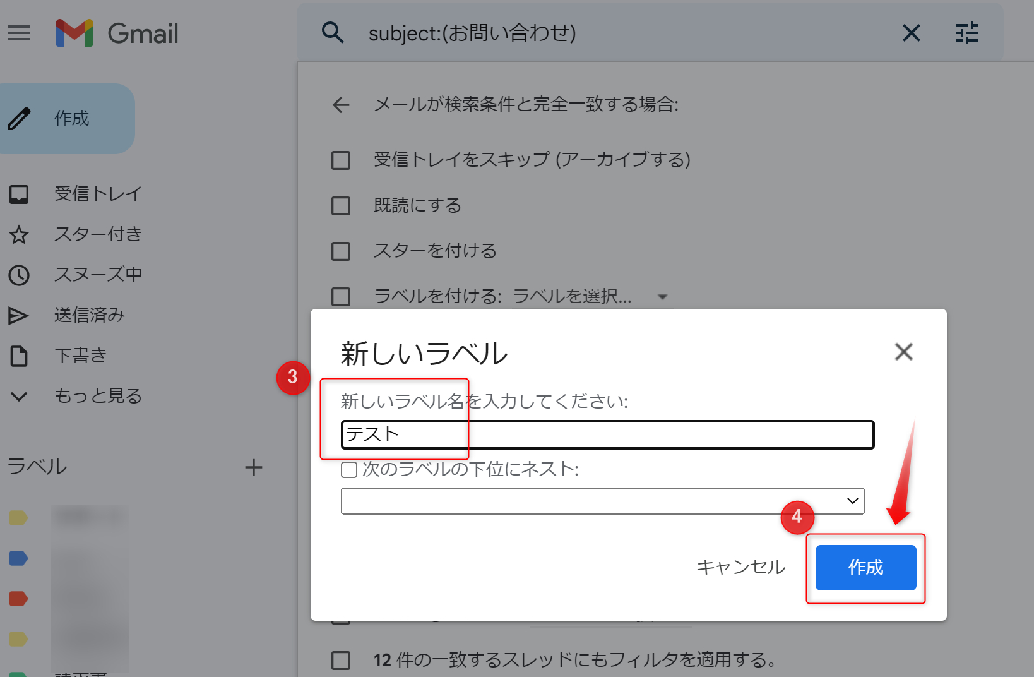Close the 新しいラベル dialog
This screenshot has width=1034, height=677.
click(903, 352)
